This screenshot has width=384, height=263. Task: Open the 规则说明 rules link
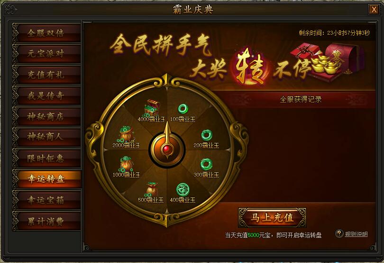pyautogui.click(x=357, y=234)
